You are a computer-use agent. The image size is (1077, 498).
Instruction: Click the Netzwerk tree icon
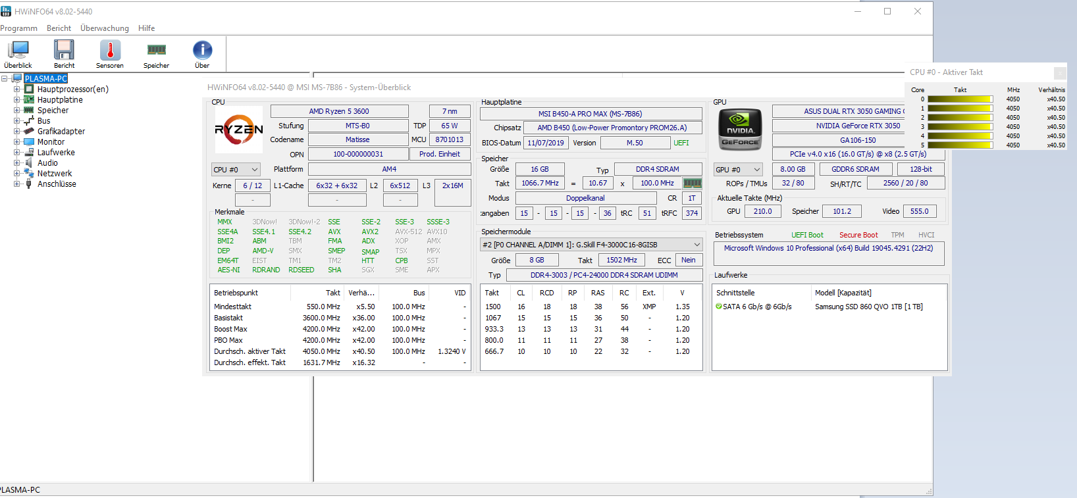point(29,173)
